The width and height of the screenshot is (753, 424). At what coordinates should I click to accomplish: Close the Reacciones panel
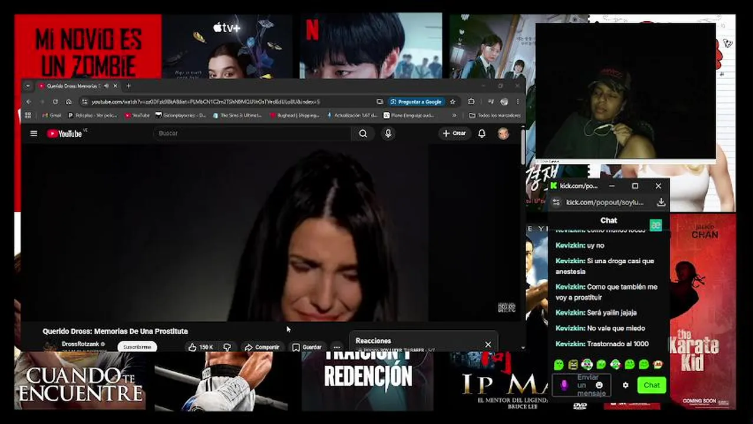488,344
